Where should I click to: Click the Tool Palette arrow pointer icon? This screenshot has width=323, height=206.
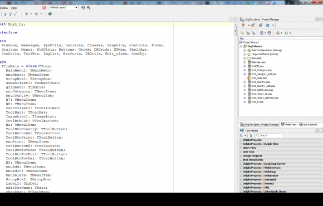pos(251,135)
